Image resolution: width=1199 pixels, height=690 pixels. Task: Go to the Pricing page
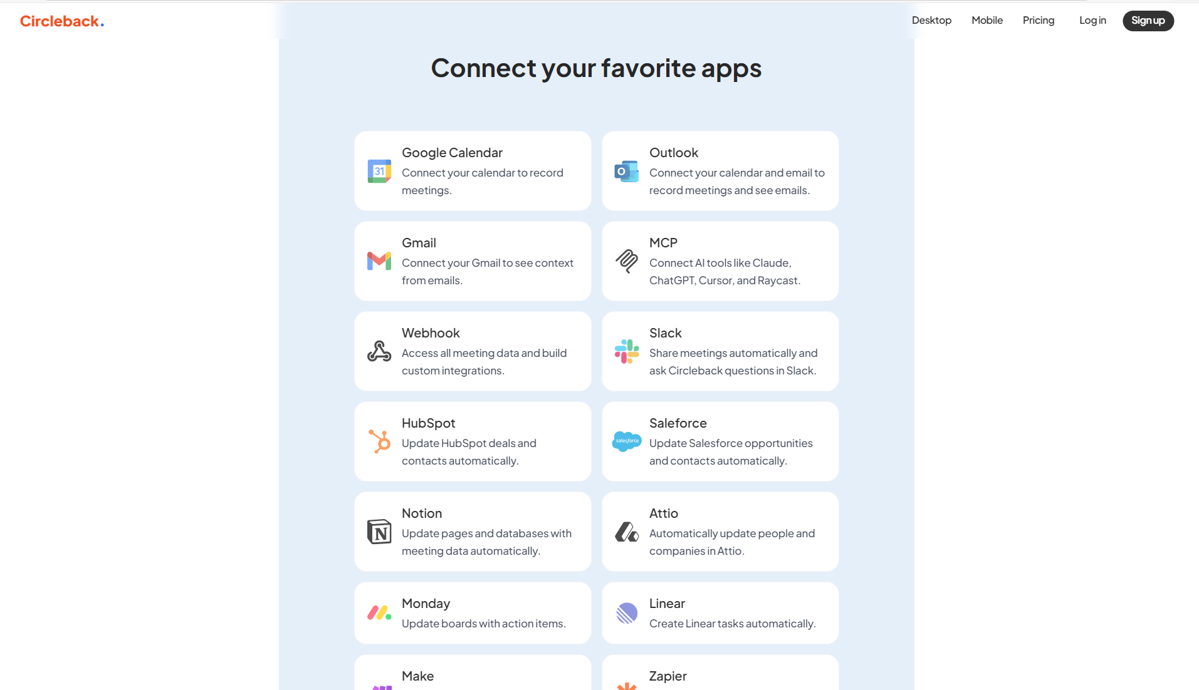tap(1039, 21)
